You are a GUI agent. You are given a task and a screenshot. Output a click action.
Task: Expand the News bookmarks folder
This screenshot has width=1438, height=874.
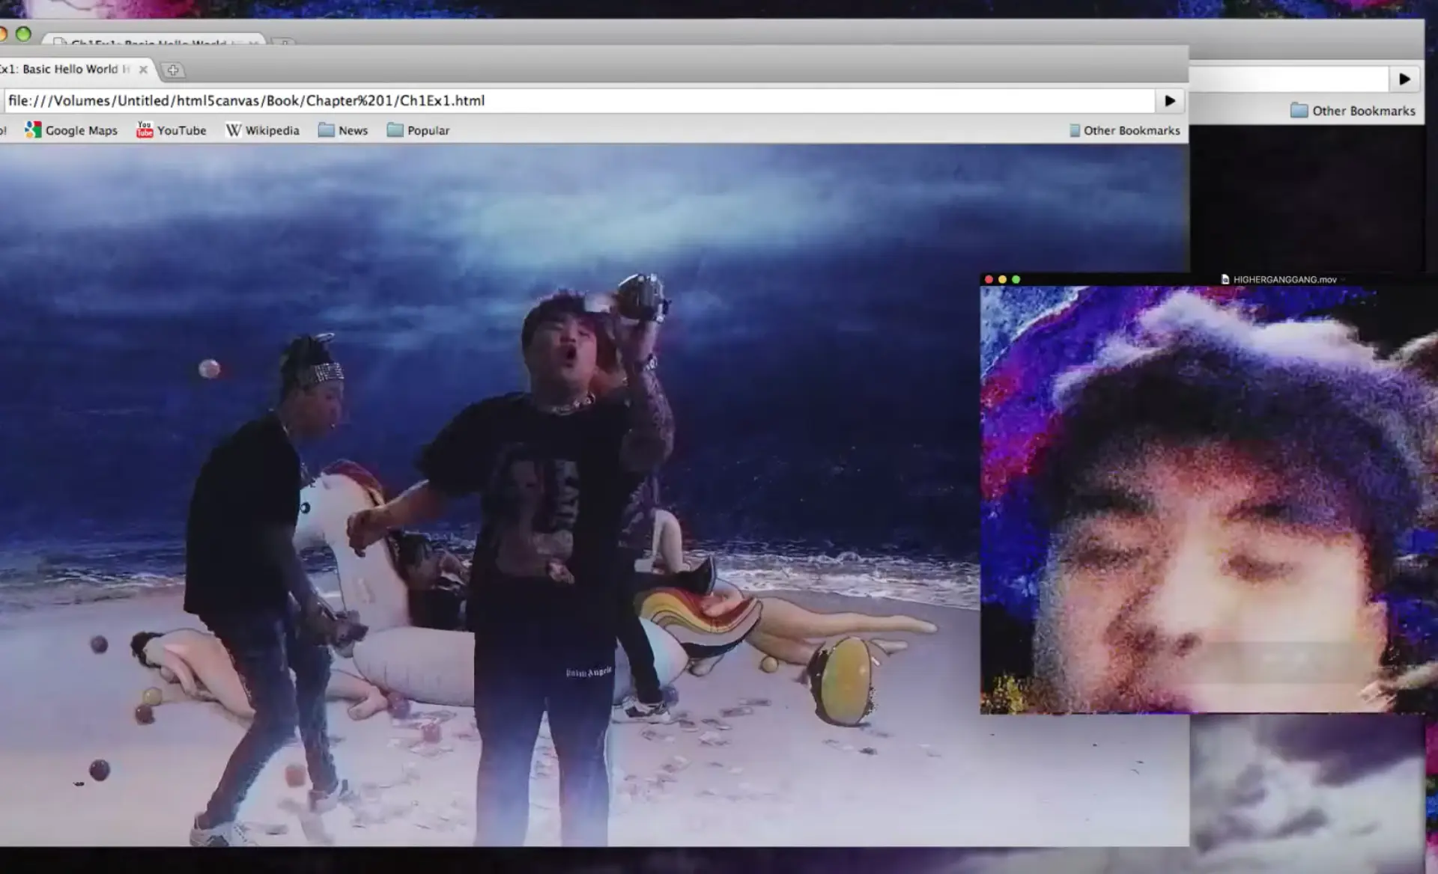tap(343, 130)
